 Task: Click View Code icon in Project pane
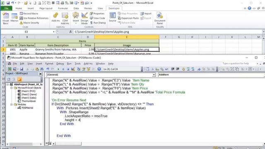click(9, 79)
